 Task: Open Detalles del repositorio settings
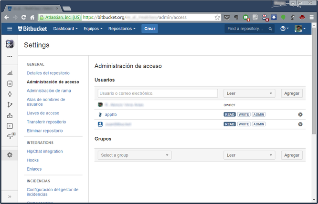(48, 73)
